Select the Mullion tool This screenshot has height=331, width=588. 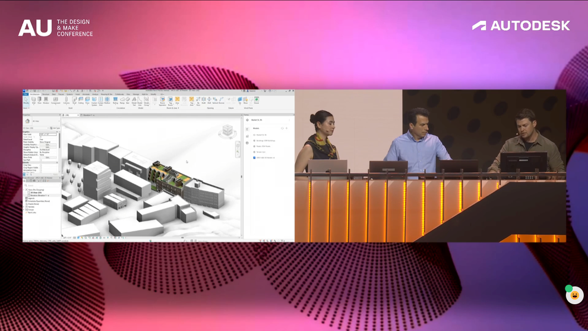(x=107, y=100)
